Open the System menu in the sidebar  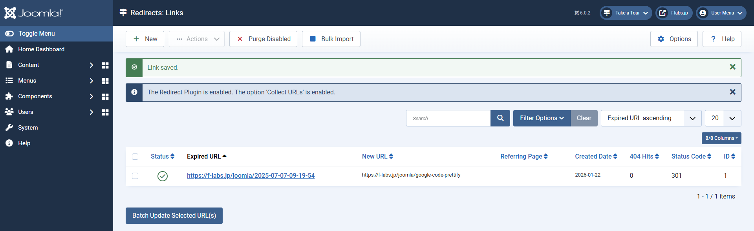pos(28,128)
